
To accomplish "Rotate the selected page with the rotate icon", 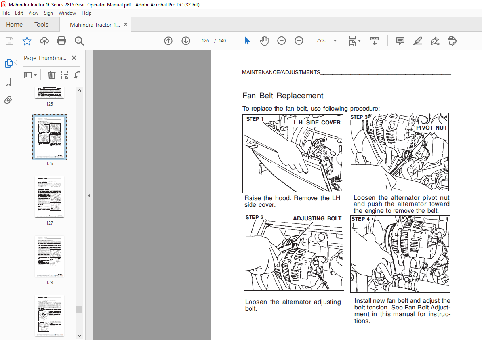I will (77, 75).
